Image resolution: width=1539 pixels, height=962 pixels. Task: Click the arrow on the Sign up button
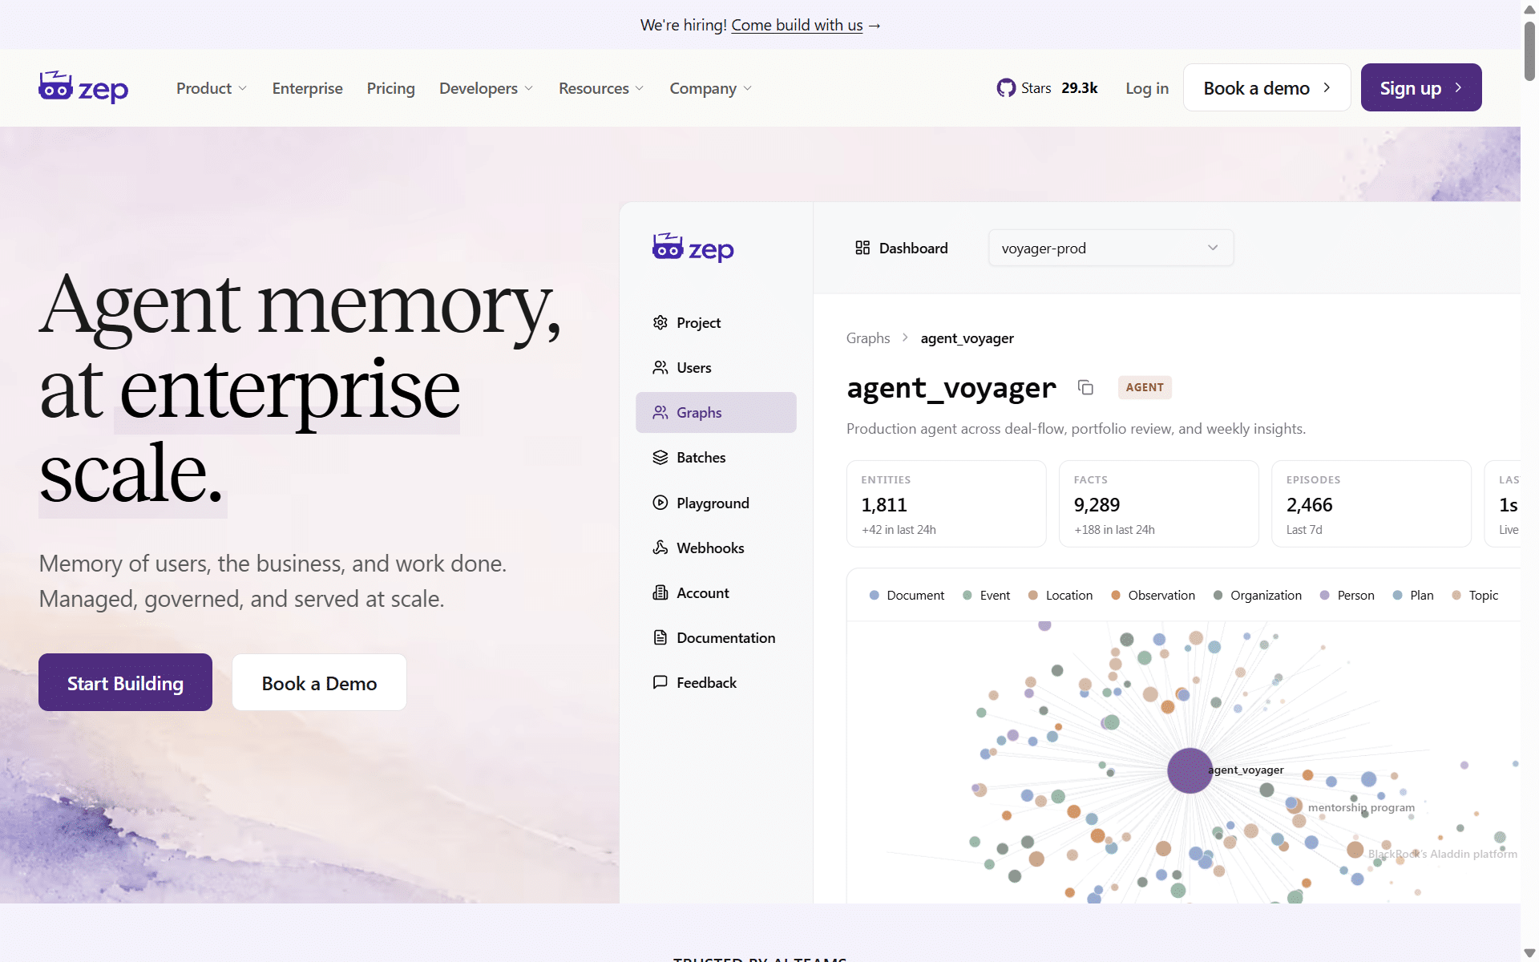(1458, 87)
